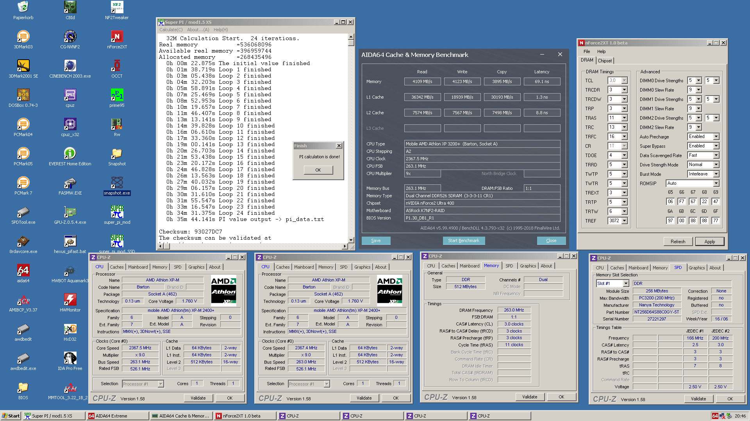The height and width of the screenshot is (421, 750).
Task: Click the Super PI vertical scrollbar down arrow
Action: (351, 240)
